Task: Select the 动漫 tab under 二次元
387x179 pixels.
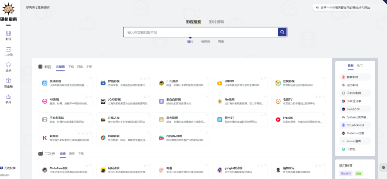Action: (63, 154)
